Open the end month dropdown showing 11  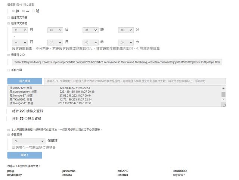point(19,42)
